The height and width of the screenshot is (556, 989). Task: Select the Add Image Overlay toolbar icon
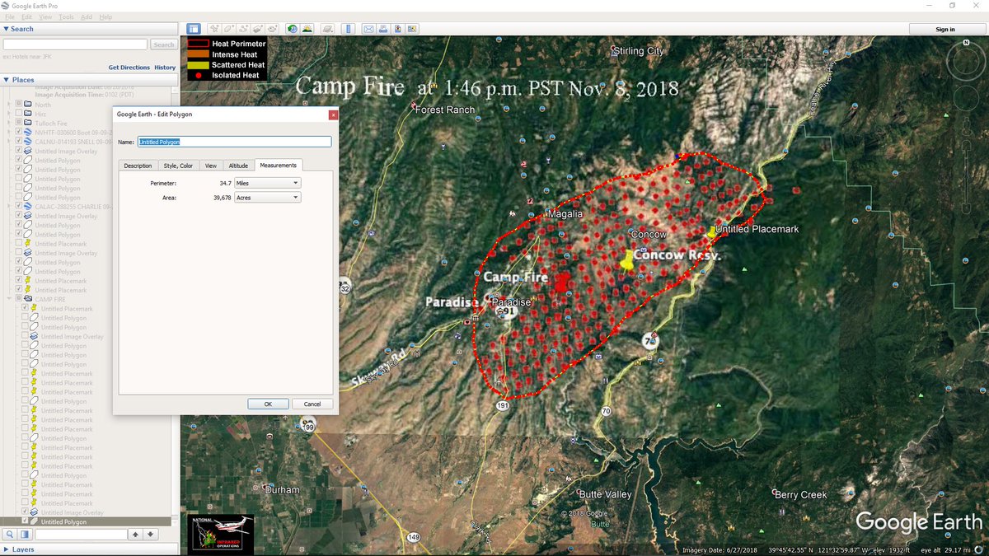pyautogui.click(x=258, y=29)
